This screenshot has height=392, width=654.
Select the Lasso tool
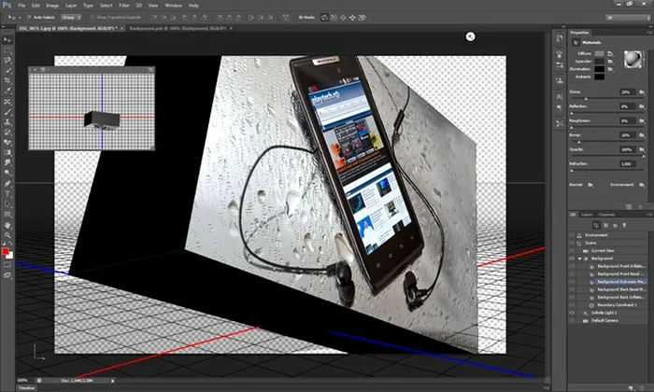point(7,61)
